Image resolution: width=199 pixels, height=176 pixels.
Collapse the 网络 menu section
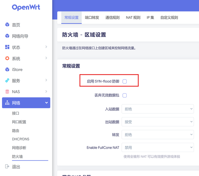(x=26, y=103)
